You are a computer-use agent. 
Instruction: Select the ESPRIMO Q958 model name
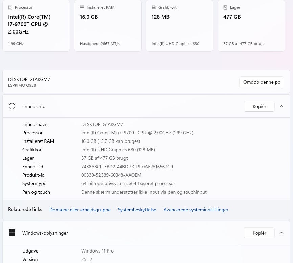pyautogui.click(x=22, y=85)
